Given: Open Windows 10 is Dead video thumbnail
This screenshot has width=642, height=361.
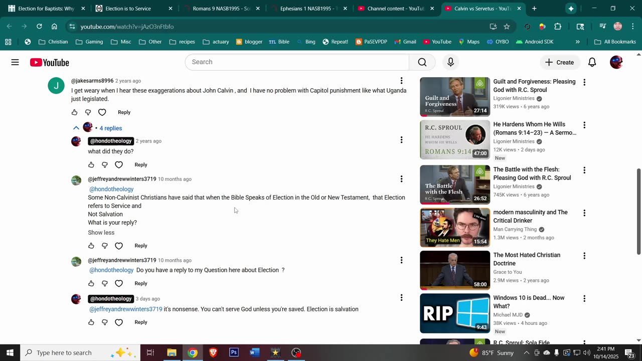Looking at the screenshot, I should point(455,313).
